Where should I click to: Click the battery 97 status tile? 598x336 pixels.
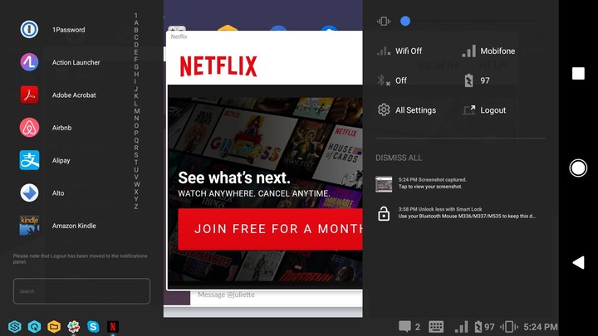(477, 80)
